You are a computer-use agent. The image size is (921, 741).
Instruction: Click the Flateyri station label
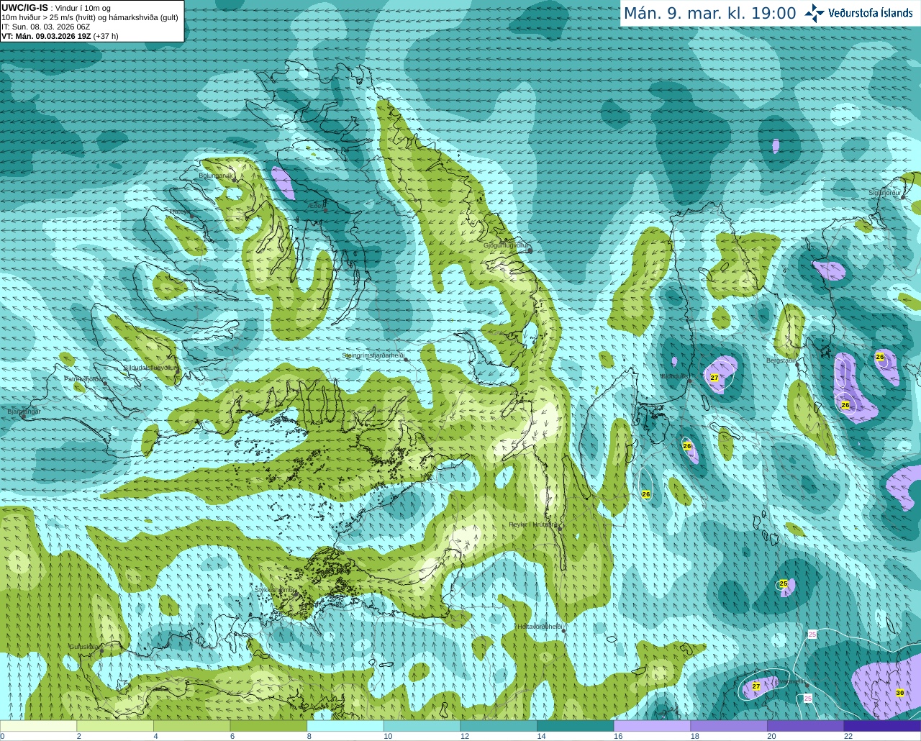[179, 212]
